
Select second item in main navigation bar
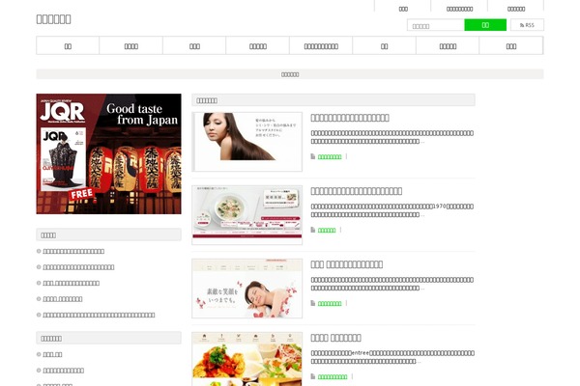130,45
